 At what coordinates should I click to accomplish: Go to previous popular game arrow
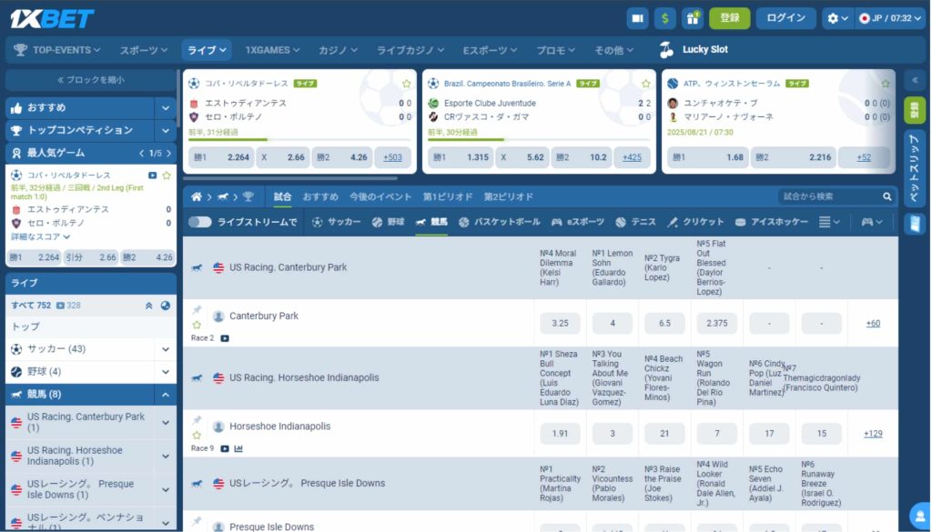tap(141, 153)
